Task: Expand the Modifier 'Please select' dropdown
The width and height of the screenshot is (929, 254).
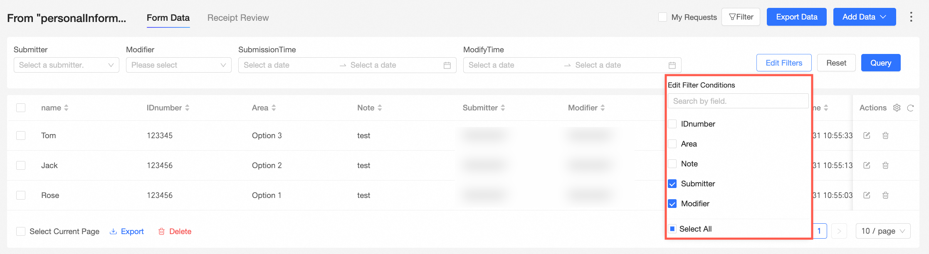Action: (178, 65)
